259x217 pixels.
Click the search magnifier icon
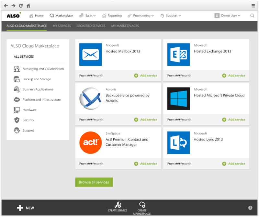click(x=252, y=16)
